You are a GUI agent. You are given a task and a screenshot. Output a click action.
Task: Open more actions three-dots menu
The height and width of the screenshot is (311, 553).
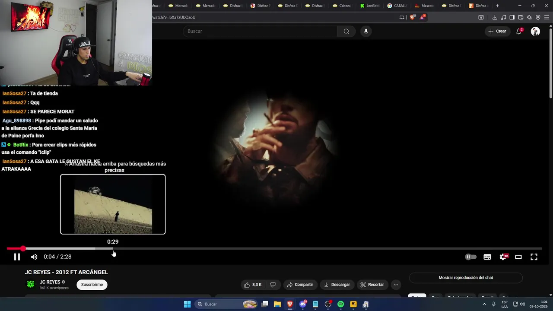396,285
